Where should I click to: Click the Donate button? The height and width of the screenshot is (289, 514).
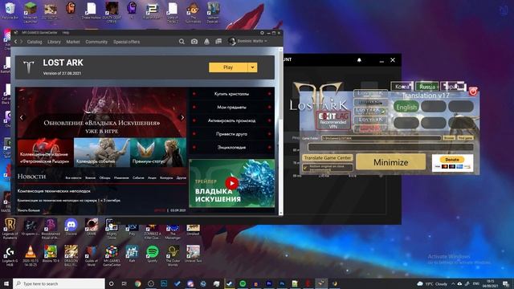(x=452, y=160)
